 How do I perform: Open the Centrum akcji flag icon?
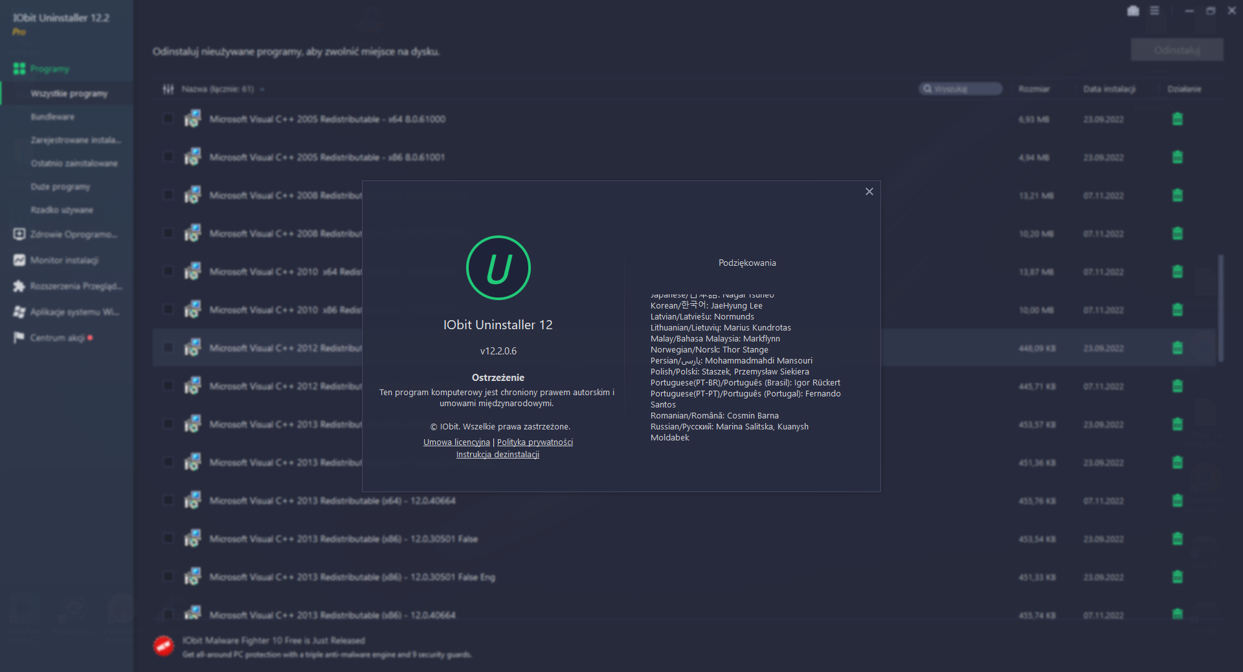point(19,338)
